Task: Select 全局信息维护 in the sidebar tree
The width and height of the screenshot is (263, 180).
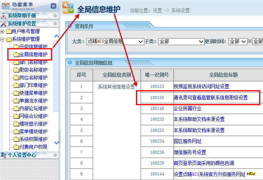Action: click(33, 54)
